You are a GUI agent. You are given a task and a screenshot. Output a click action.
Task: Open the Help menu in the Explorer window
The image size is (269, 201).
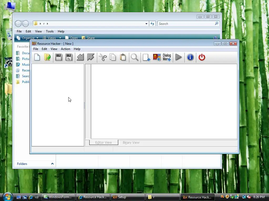[61, 31]
